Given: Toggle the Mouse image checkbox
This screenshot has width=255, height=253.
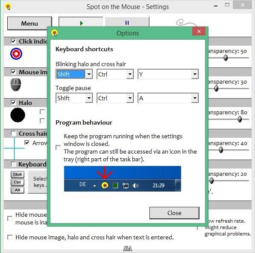Looking at the screenshot, I should (13, 72).
